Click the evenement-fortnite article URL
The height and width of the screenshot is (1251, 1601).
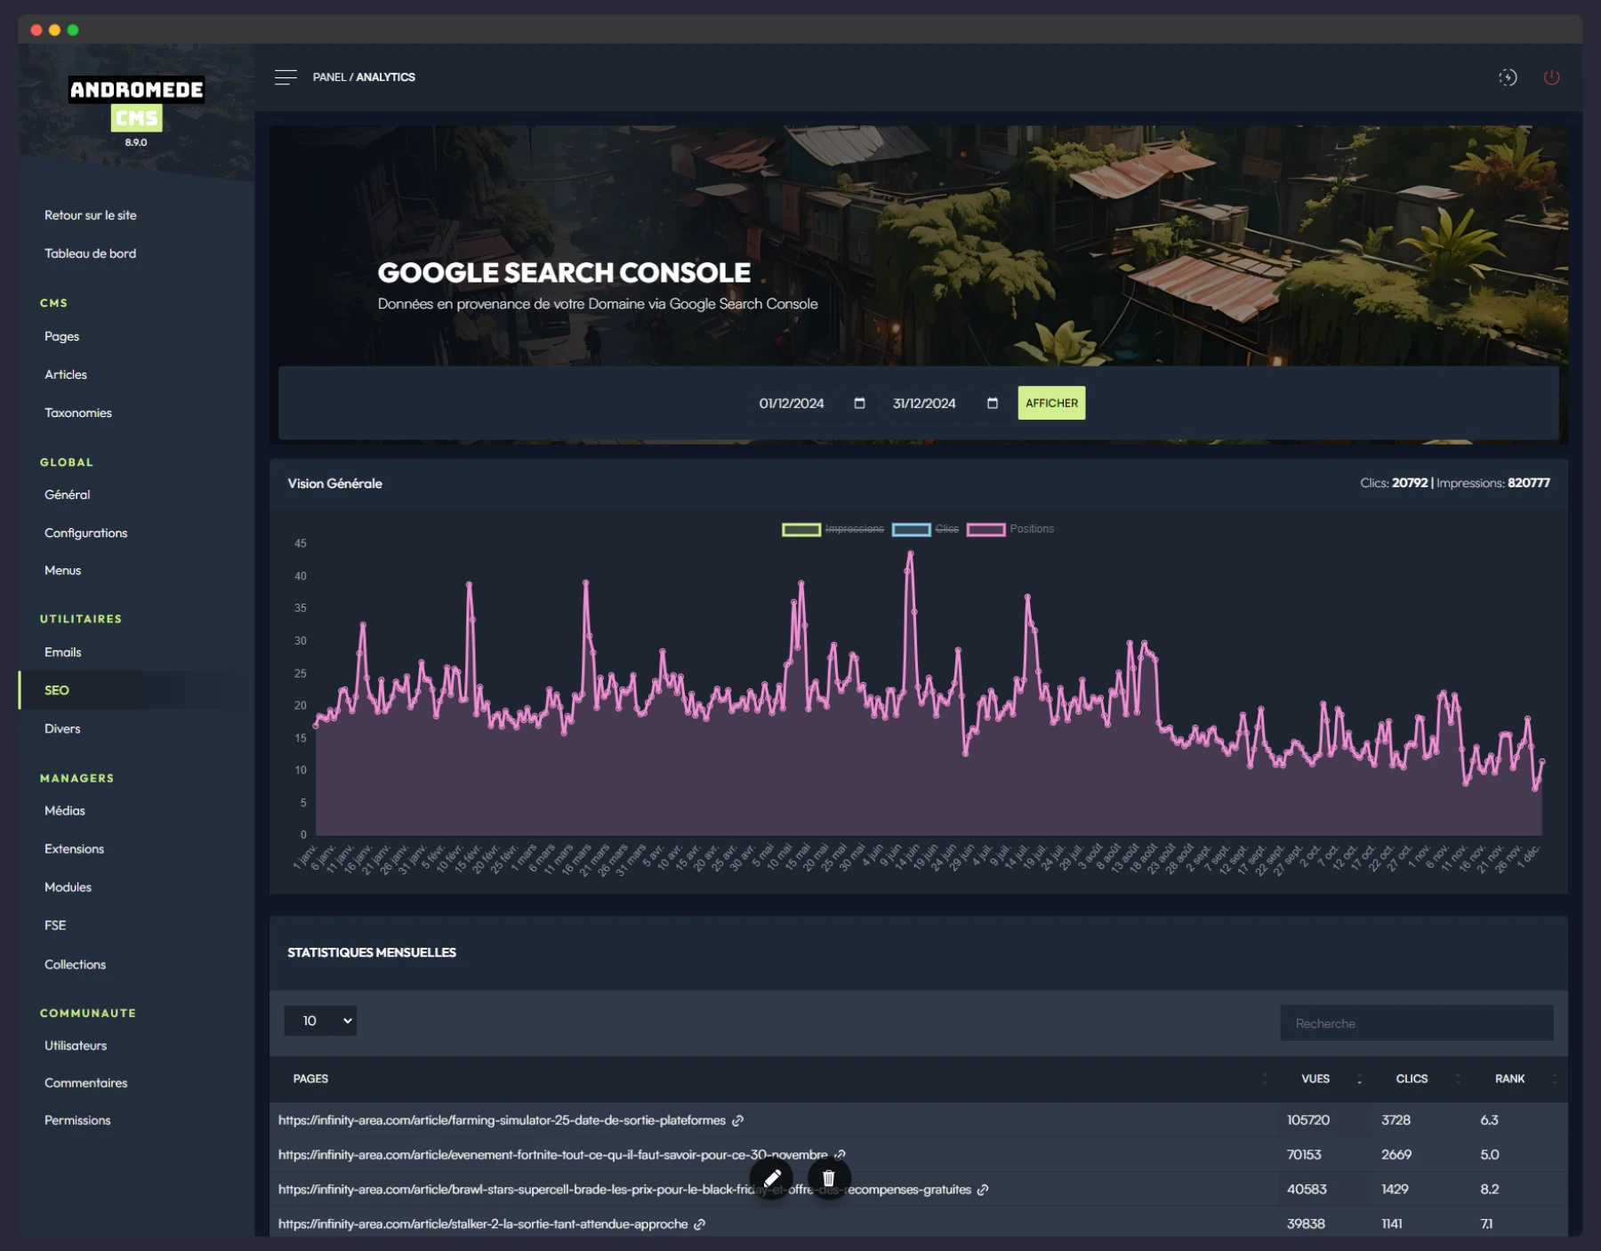[553, 1155]
